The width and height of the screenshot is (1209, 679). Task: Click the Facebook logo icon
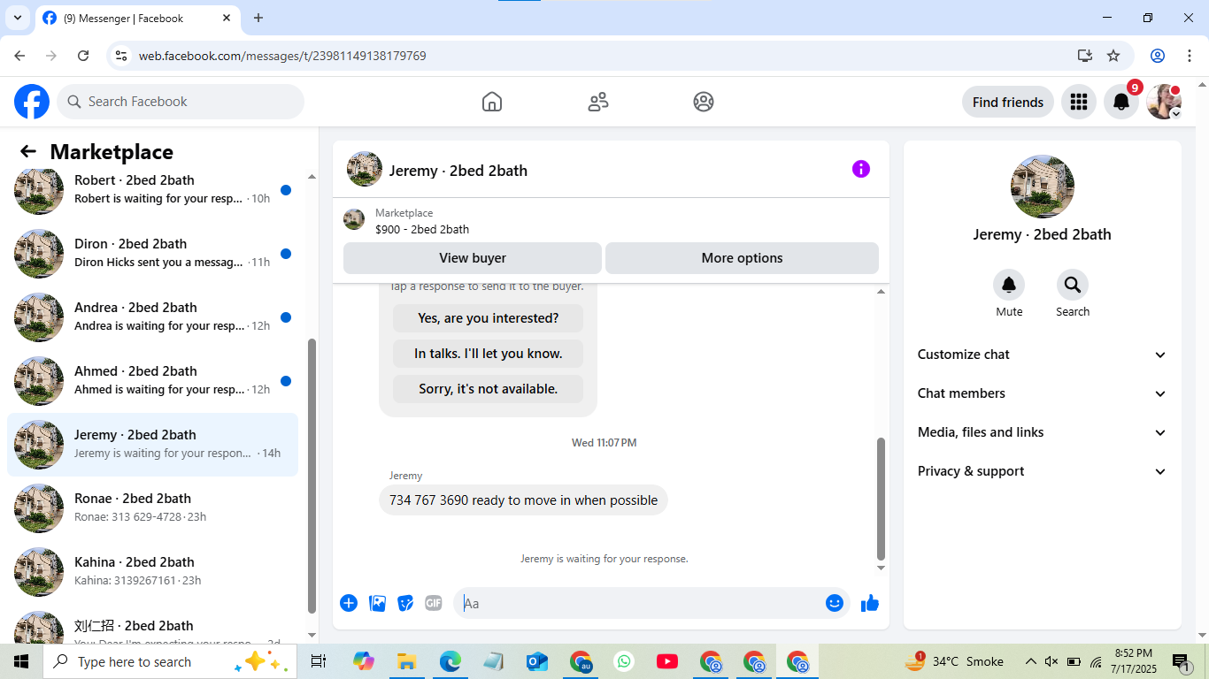click(x=32, y=102)
